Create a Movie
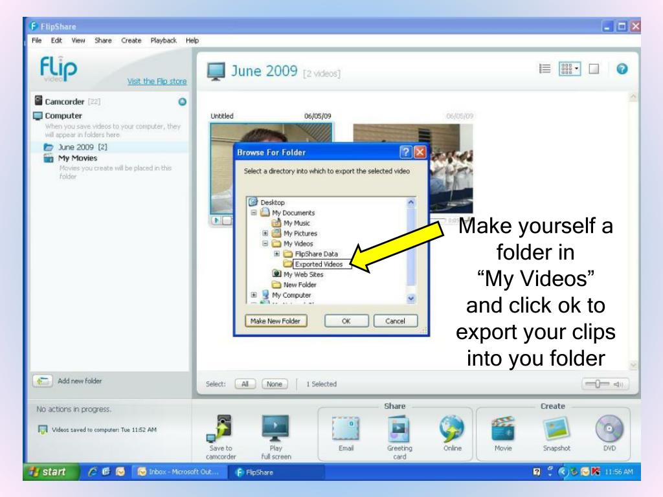 tap(502, 428)
